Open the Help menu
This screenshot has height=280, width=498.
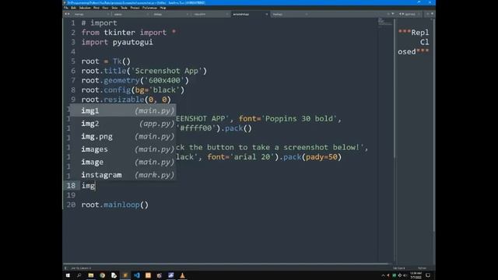pyautogui.click(x=163, y=8)
